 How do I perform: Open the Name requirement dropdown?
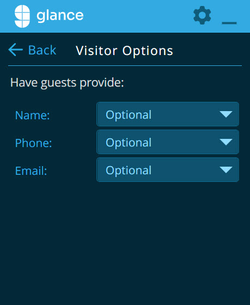point(168,114)
